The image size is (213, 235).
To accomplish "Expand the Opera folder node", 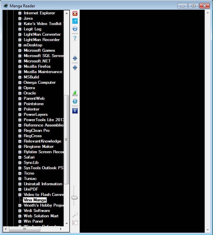I will (20, 88).
